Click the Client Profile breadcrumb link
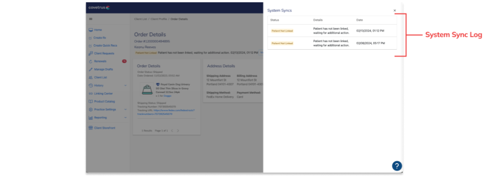Viewport: 499px width, 176px height. point(159,19)
